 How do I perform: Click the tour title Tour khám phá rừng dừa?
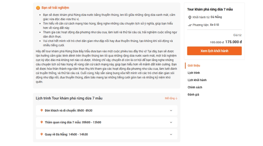tap(210, 10)
